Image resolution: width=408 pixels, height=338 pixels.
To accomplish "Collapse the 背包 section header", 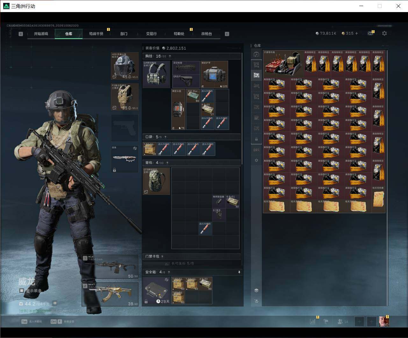I will [191, 163].
